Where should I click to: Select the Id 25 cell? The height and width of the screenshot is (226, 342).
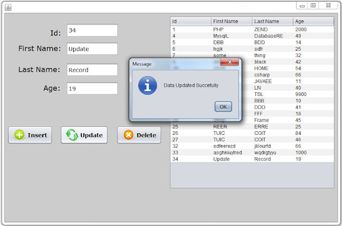pos(191,127)
